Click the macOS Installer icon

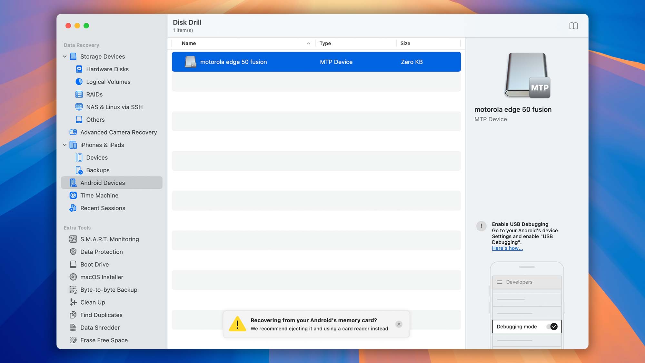coord(73,277)
